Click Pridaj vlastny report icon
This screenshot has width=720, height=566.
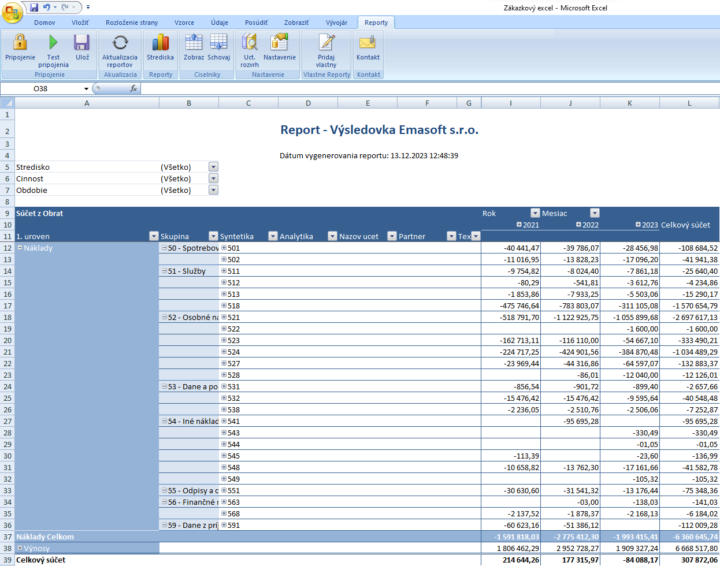[326, 42]
